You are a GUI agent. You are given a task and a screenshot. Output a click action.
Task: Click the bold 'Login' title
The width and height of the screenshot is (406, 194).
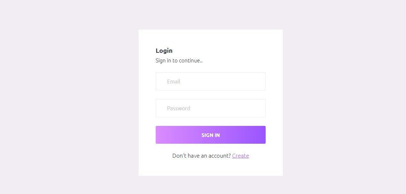tap(164, 51)
